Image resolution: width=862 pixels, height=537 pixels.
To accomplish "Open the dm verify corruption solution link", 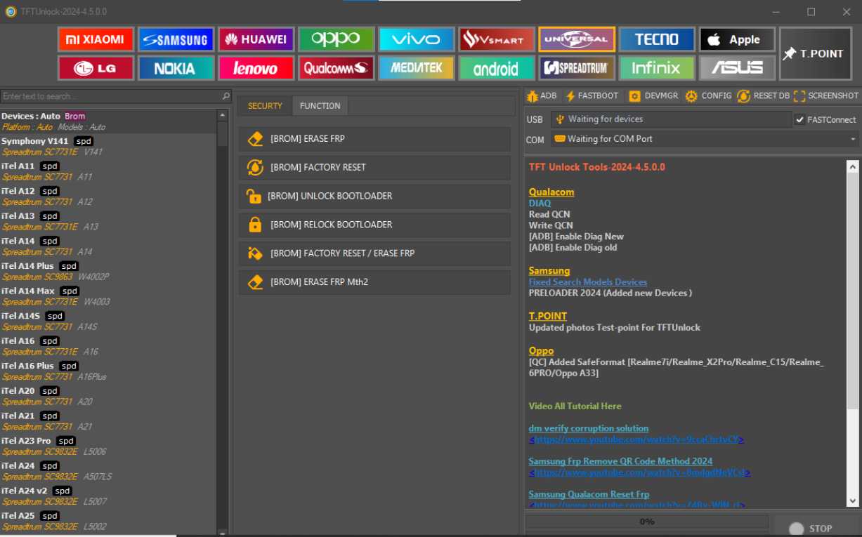I will tap(589, 428).
